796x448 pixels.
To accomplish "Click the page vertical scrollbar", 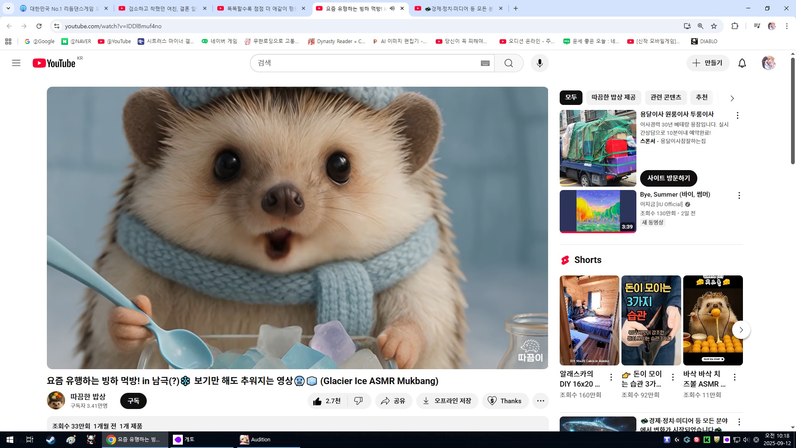I will 793,112.
